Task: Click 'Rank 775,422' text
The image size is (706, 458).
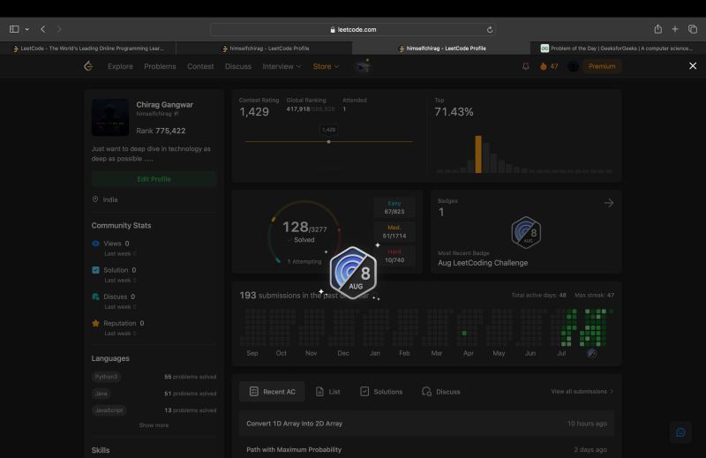Action: point(161,131)
